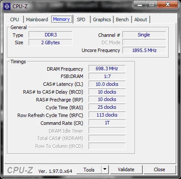Go to the SPD tab
The image size is (181, 179).
81,20
